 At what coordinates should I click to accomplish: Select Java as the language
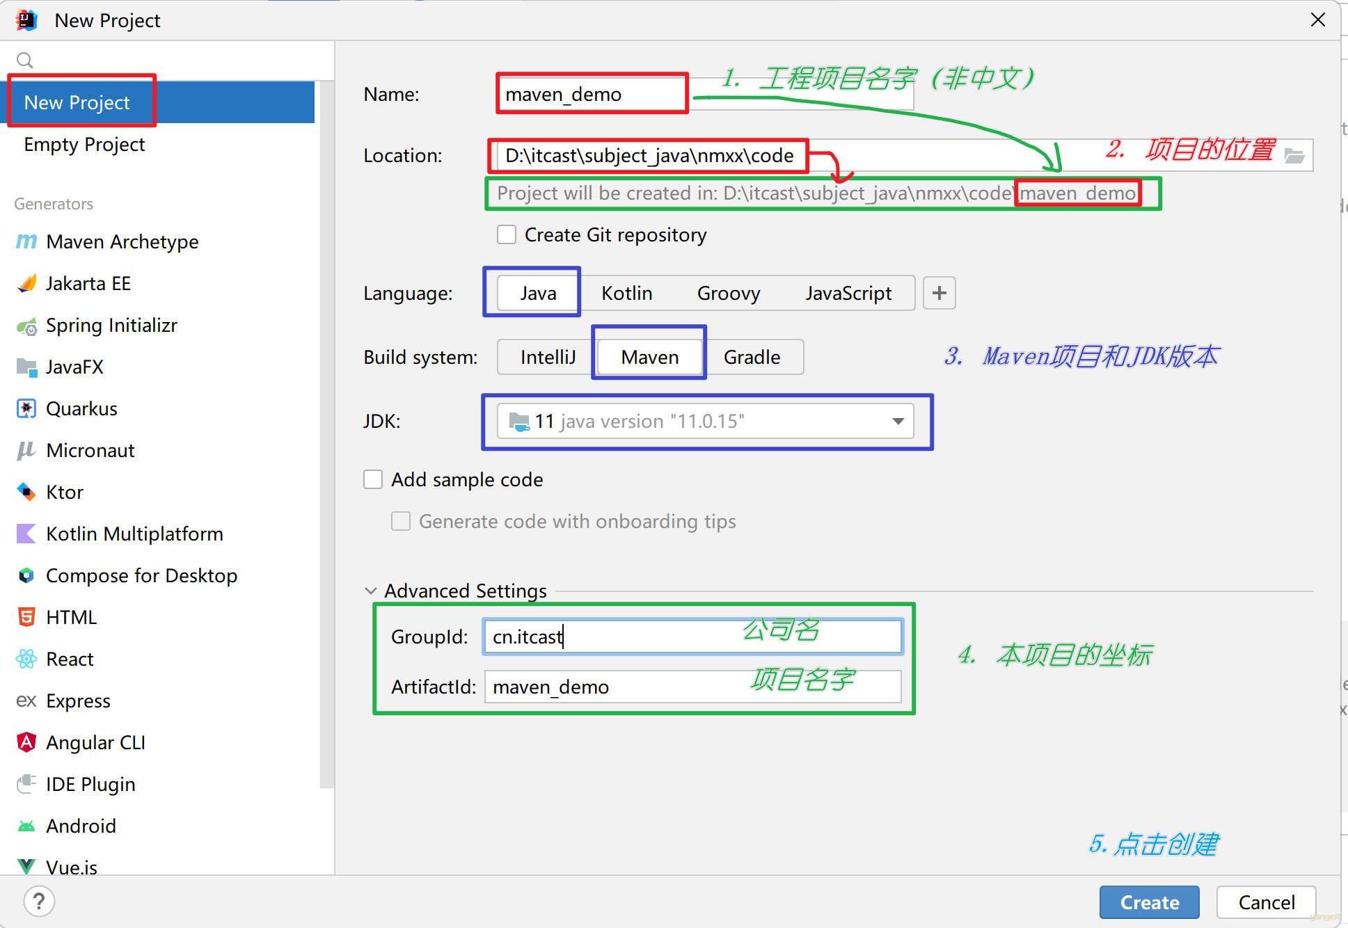coord(538,293)
